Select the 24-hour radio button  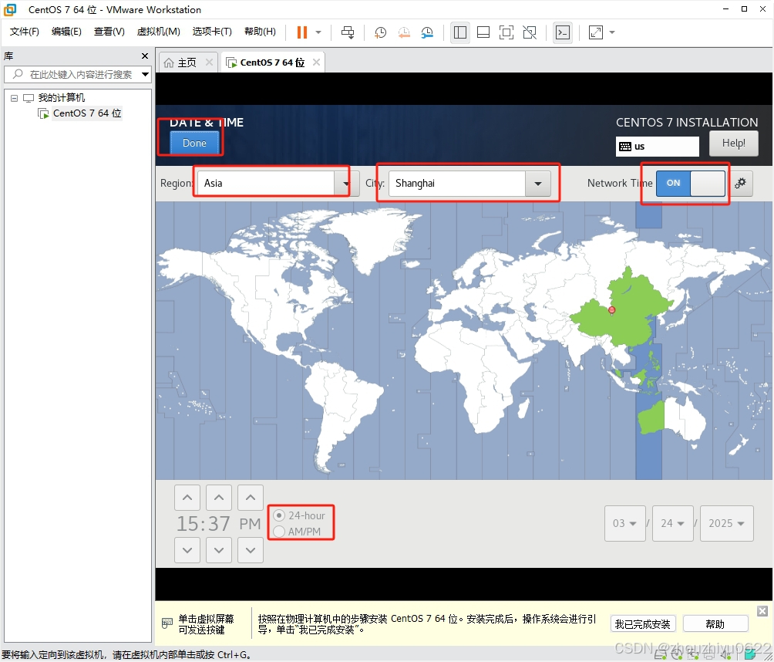(279, 515)
